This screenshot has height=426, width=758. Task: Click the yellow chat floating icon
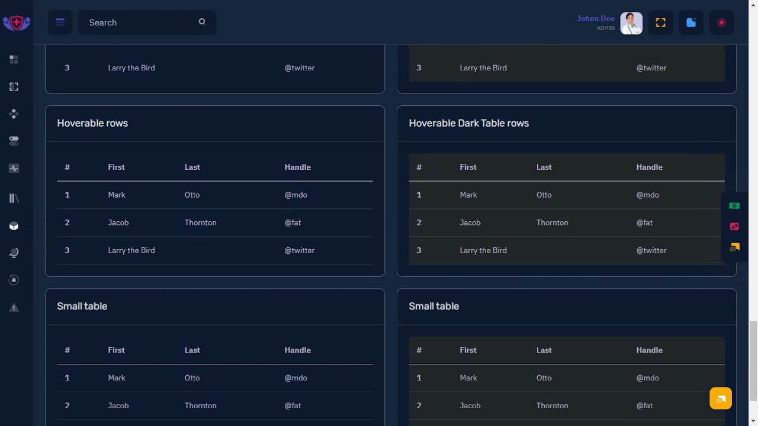[x=734, y=247]
